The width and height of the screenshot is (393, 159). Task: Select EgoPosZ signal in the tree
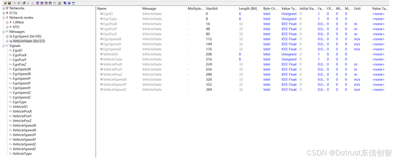coord(20,64)
